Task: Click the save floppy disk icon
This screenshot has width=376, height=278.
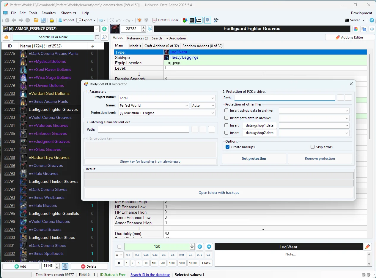Action: (43, 20)
